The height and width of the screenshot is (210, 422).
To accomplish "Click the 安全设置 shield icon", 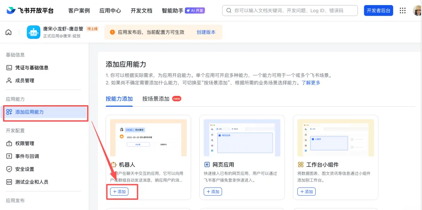I will click(9, 169).
